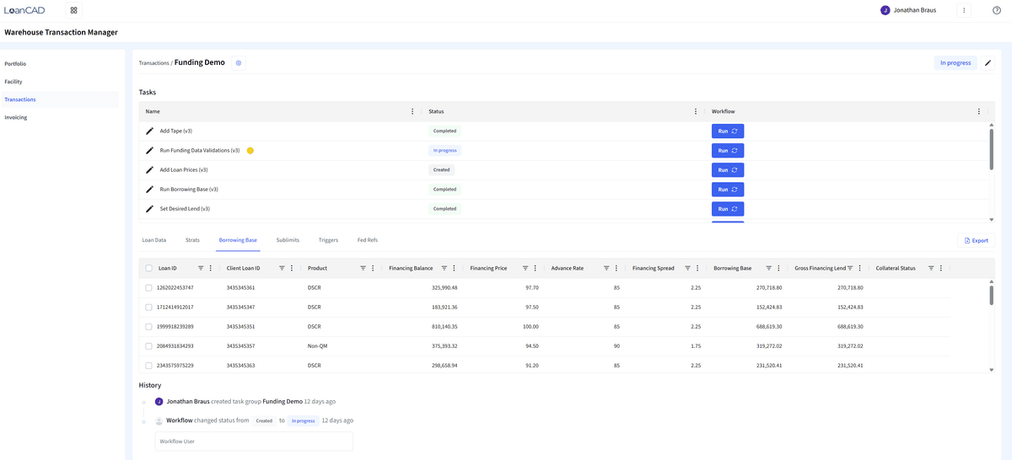
Task: Switch to the Sublimits tab
Action: tap(288, 240)
